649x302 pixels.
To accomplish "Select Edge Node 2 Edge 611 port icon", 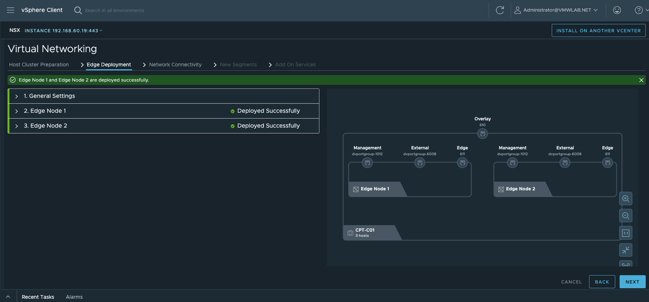I will [x=608, y=163].
